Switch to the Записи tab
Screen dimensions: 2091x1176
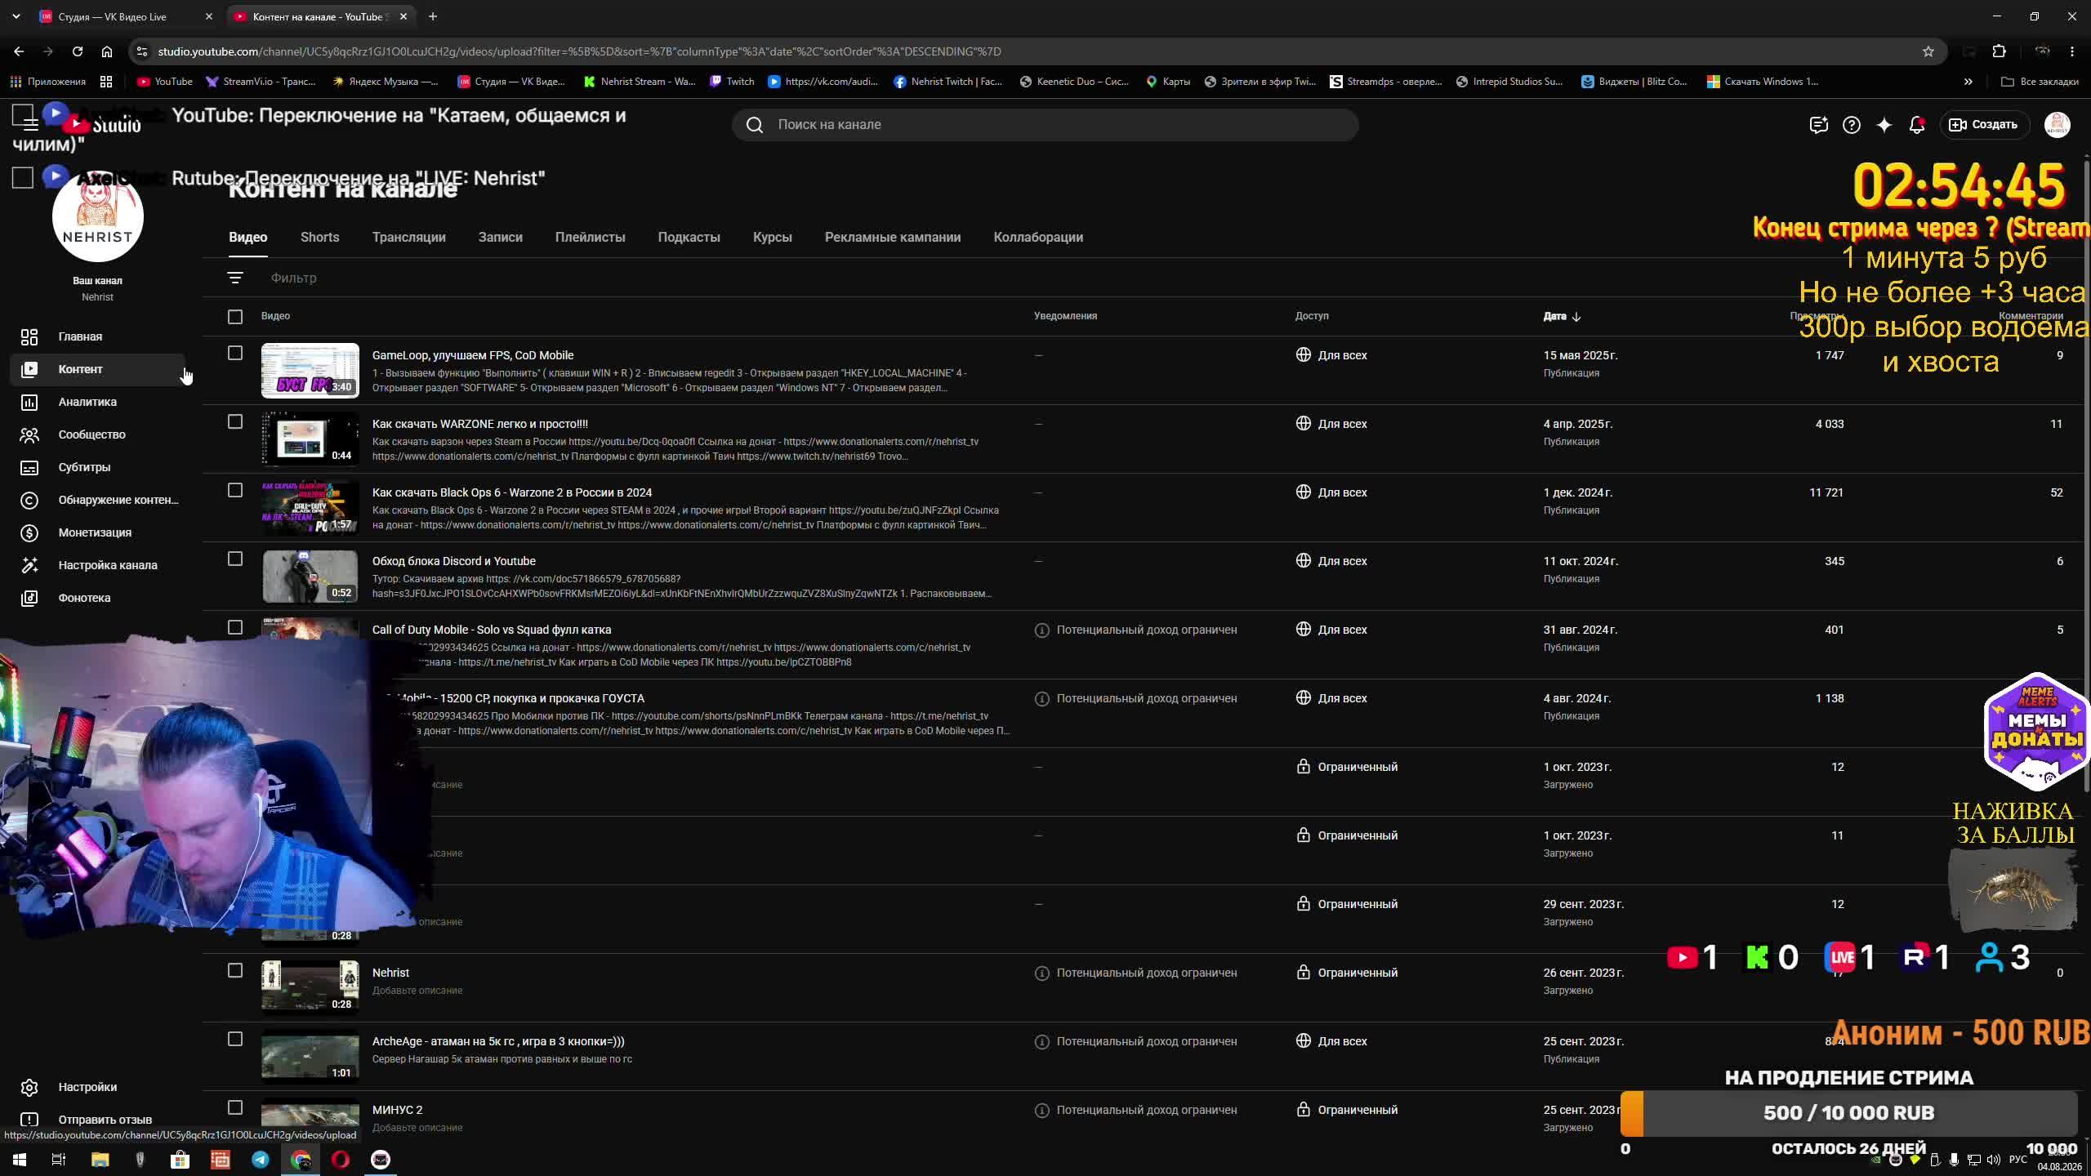[x=500, y=238]
